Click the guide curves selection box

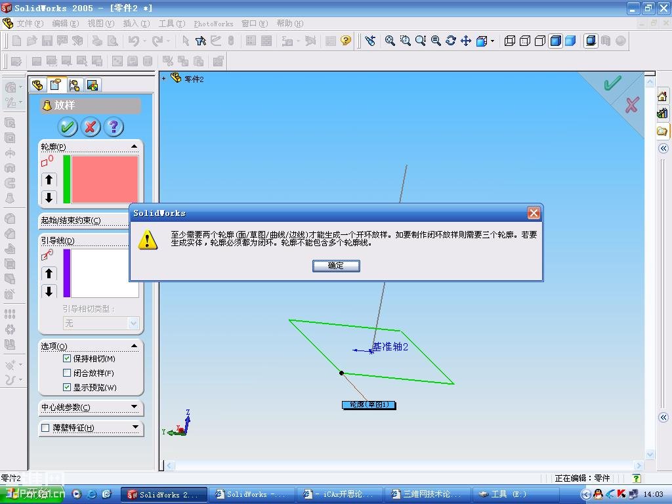[x=104, y=273]
